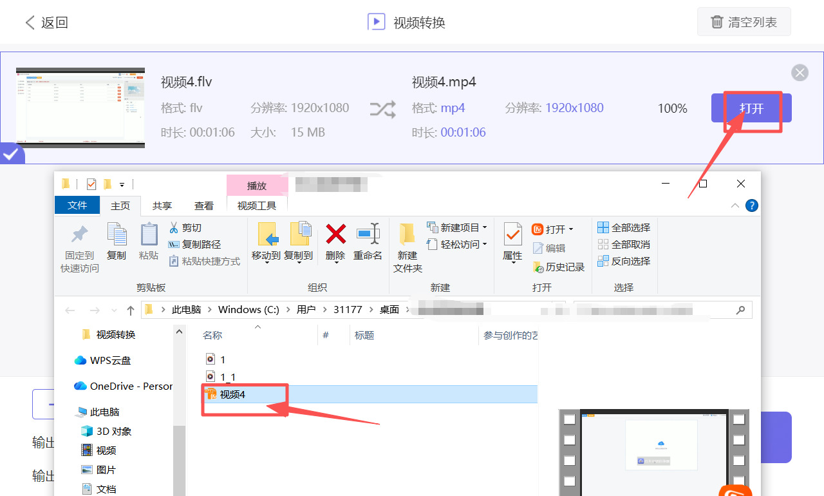Select the Rename (重命名) icon
Screen dimensions: 824x496
(x=368, y=245)
